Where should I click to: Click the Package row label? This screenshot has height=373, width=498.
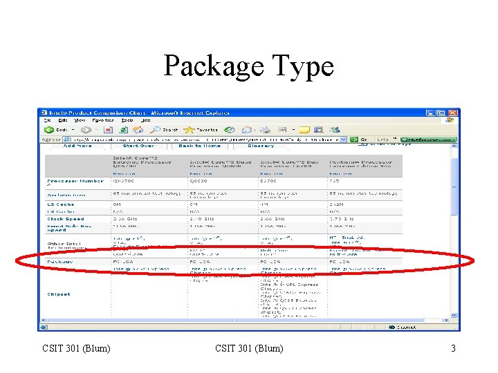pos(60,262)
